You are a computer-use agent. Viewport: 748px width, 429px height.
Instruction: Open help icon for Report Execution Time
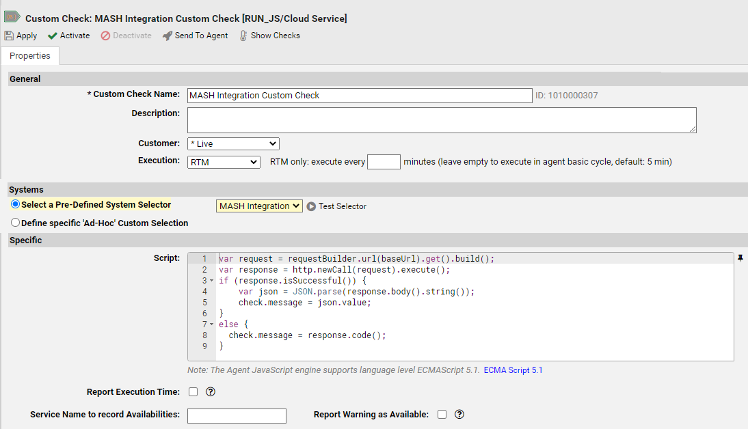[211, 392]
